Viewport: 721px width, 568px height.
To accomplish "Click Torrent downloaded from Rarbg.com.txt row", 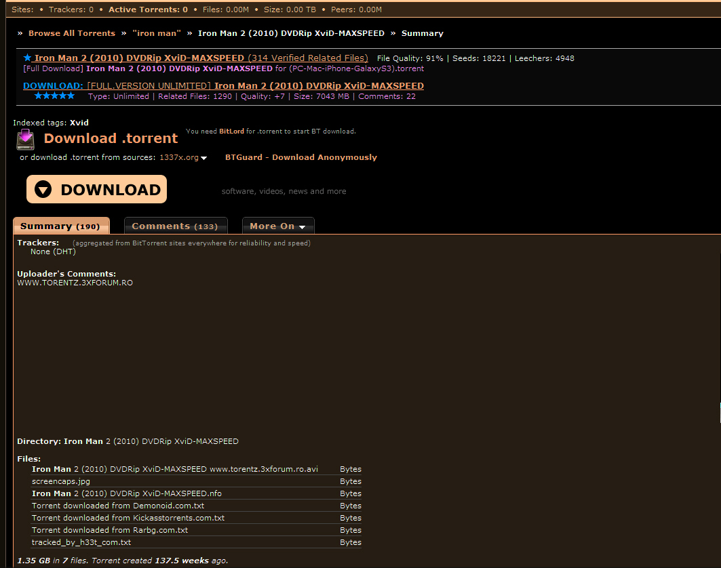I will click(x=196, y=530).
